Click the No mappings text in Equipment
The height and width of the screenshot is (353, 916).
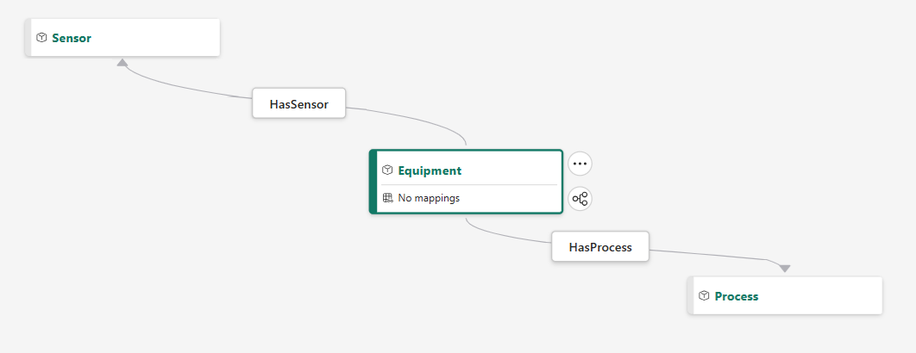(429, 198)
